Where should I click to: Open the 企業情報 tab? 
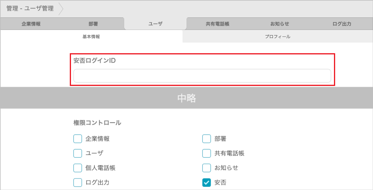(x=31, y=24)
